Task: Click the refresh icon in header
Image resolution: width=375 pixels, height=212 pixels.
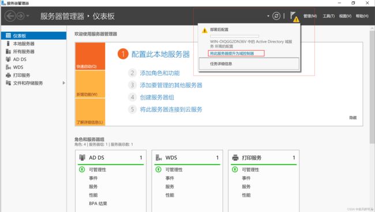Action: [x=276, y=16]
